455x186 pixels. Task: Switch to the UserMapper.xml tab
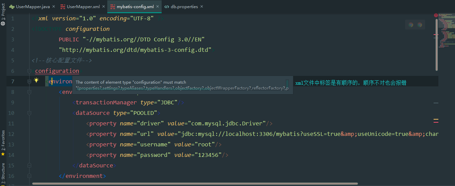tap(80, 6)
